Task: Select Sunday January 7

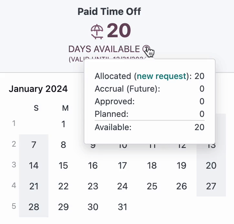Action: coord(34,145)
